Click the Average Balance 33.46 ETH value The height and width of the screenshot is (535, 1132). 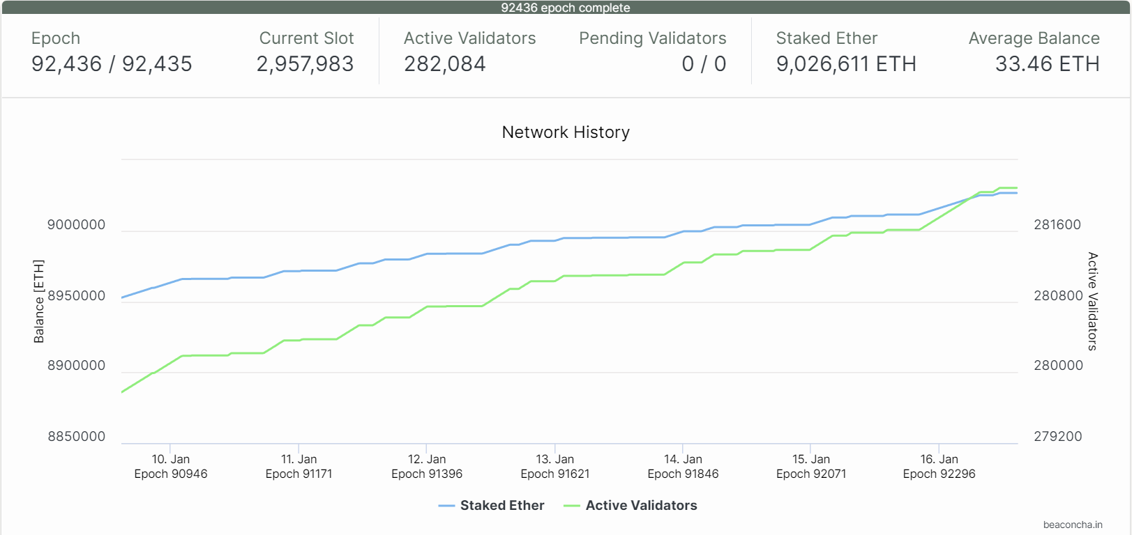[x=1046, y=64]
